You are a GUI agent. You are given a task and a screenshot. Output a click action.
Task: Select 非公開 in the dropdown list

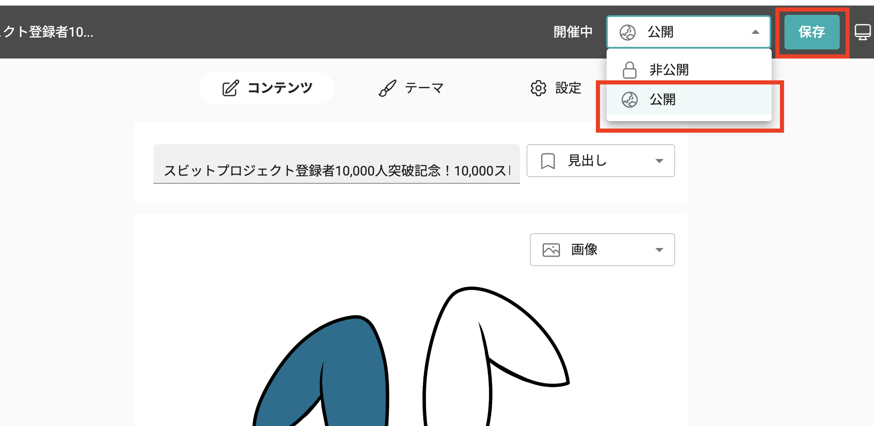[x=689, y=70]
